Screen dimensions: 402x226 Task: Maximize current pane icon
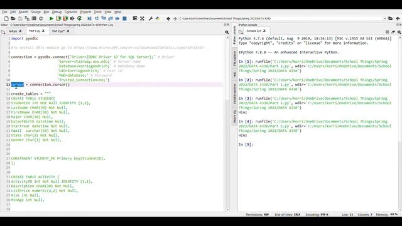135,18
